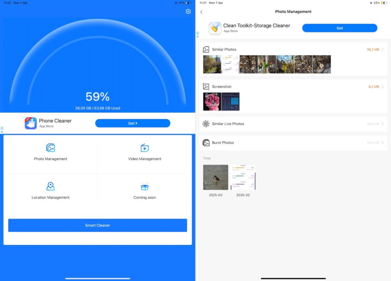Tap Get for Clean Toolkit-Storage Cleaner
The height and width of the screenshot is (281, 391).
339,28
